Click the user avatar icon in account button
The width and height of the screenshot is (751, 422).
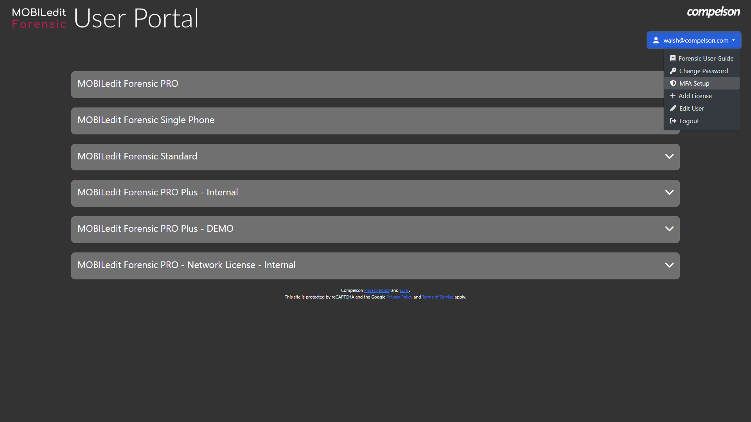click(x=656, y=40)
